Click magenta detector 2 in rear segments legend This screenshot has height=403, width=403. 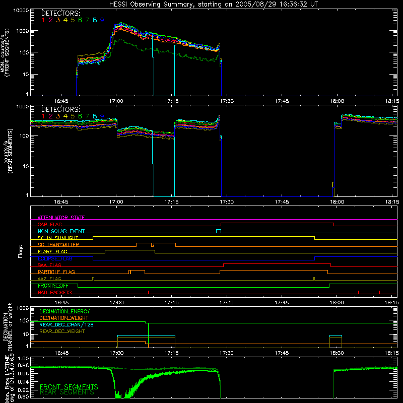(x=51, y=116)
